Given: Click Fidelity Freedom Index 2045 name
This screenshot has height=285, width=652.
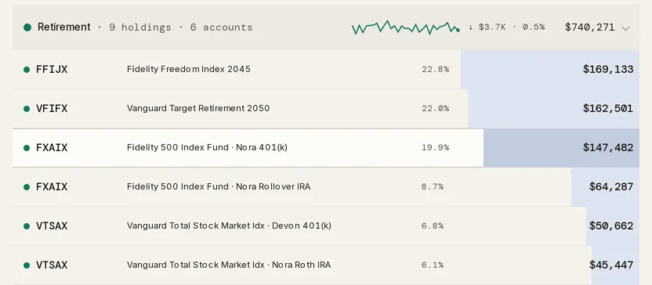Looking at the screenshot, I should [188, 69].
